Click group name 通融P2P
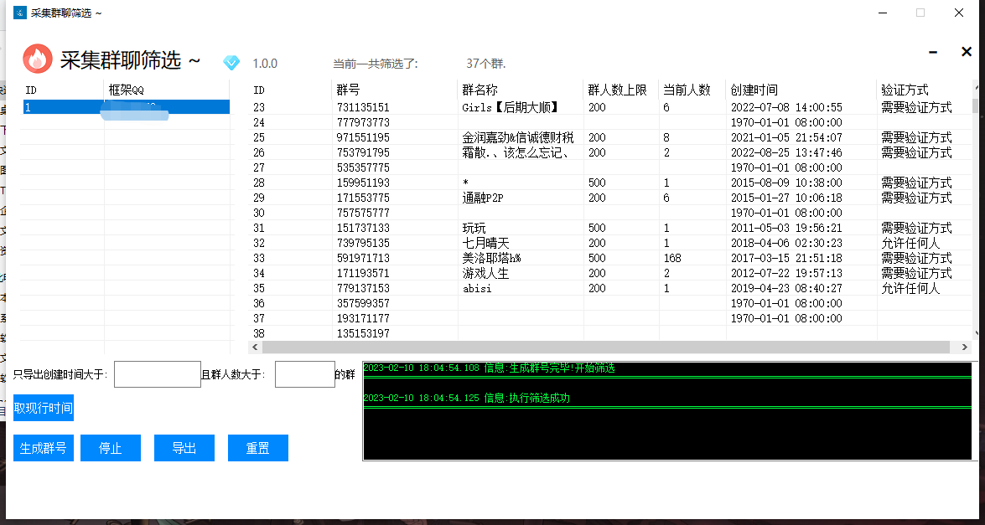985x525 pixels. (x=483, y=198)
